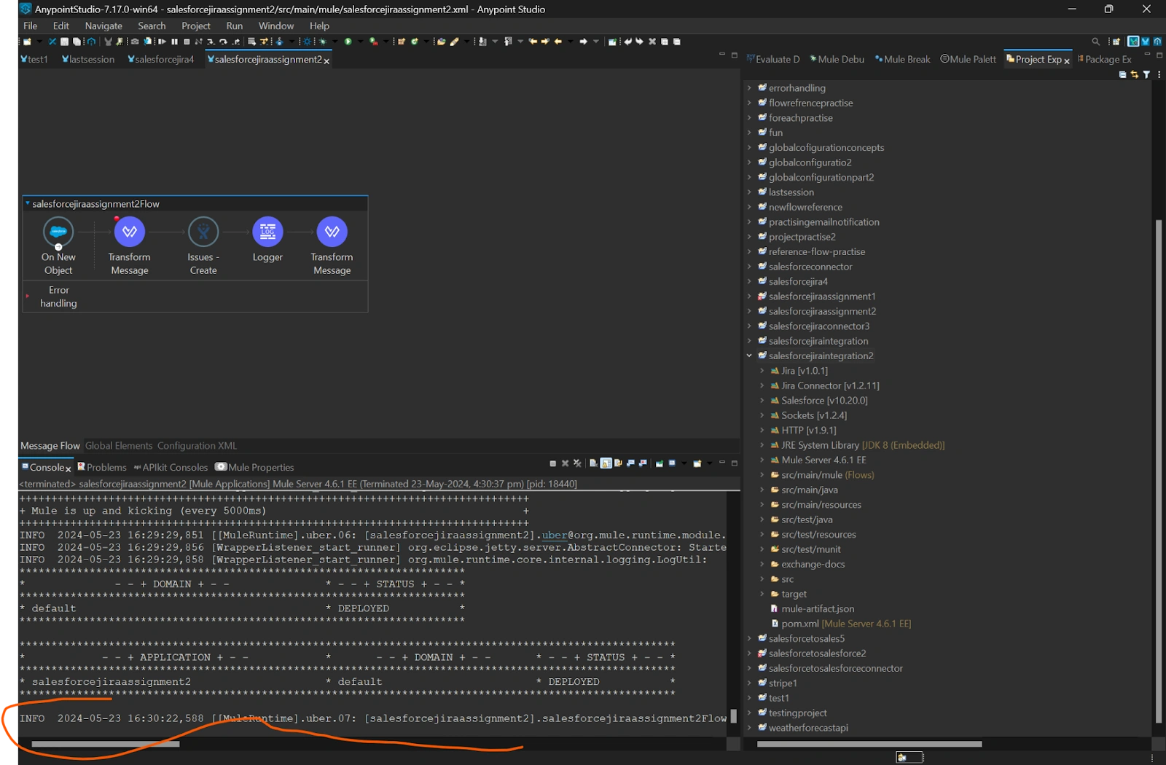Click the green Run button in the toolbar
1166x765 pixels.
[x=348, y=42]
